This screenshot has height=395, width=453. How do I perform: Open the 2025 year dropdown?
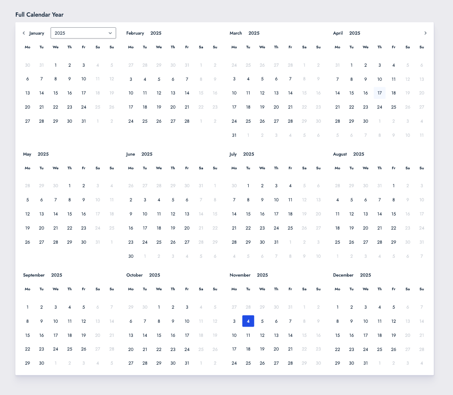point(83,33)
